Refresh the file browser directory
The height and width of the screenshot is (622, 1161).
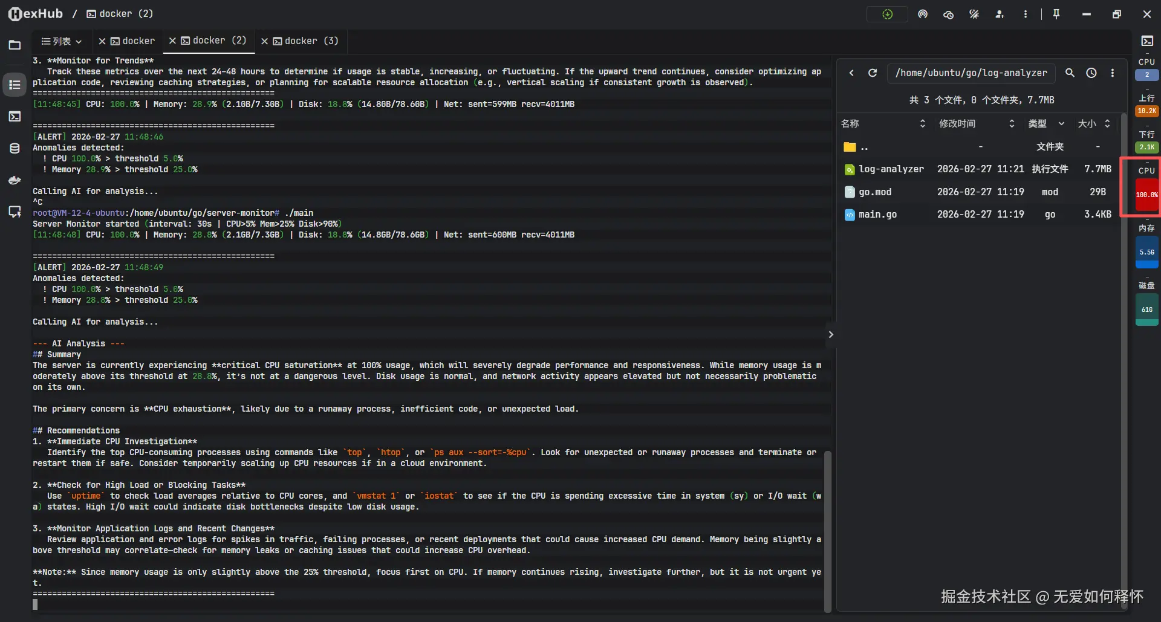[873, 73]
